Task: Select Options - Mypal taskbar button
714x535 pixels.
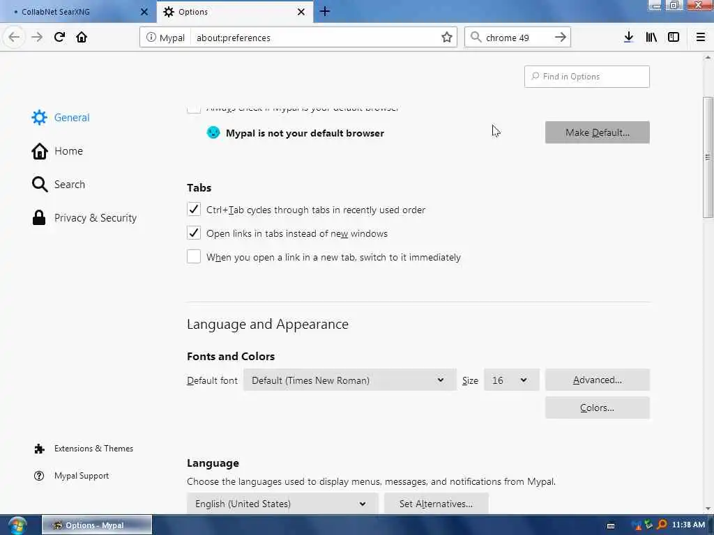Action: [x=97, y=525]
